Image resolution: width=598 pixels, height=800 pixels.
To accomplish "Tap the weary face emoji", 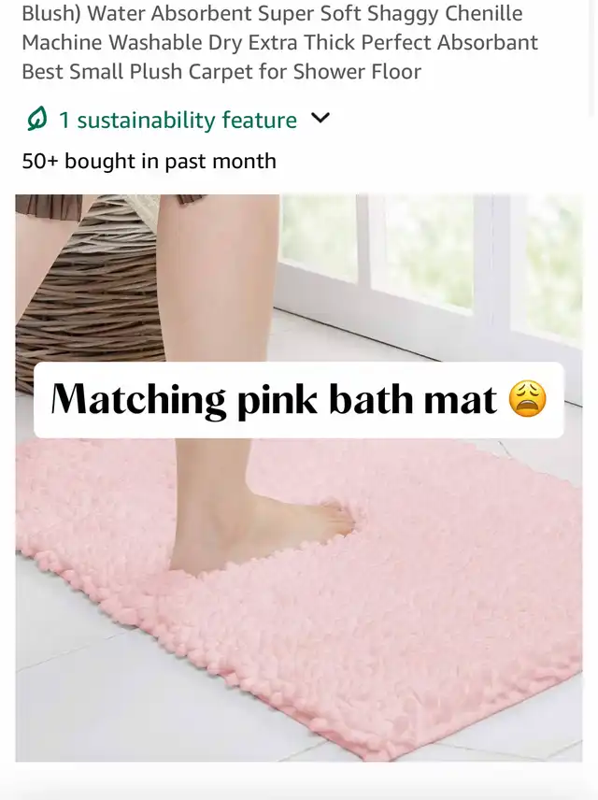I will point(528,399).
